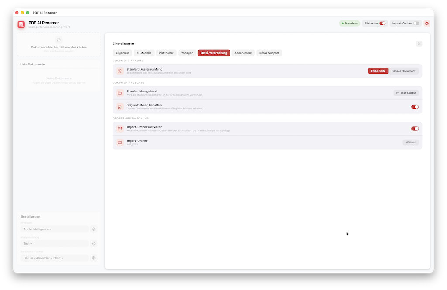This screenshot has width=447, height=290.
Task: Disable Originaldateien behalten switch
Action: (415, 107)
